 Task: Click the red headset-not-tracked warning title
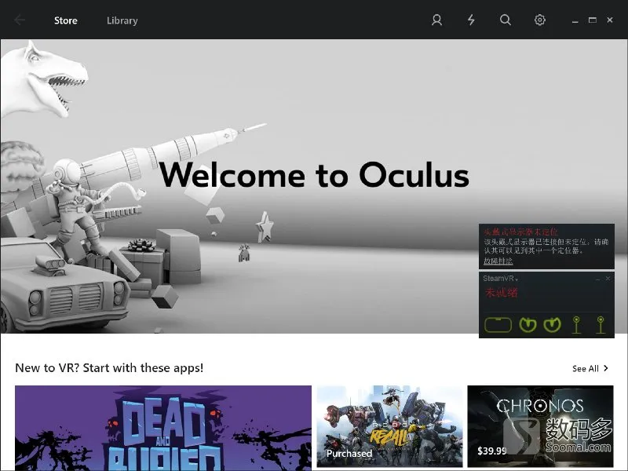(520, 232)
